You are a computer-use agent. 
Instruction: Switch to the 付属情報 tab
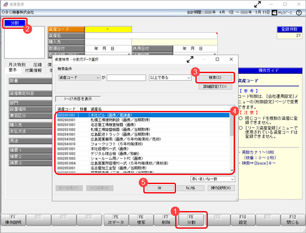click(34, 71)
